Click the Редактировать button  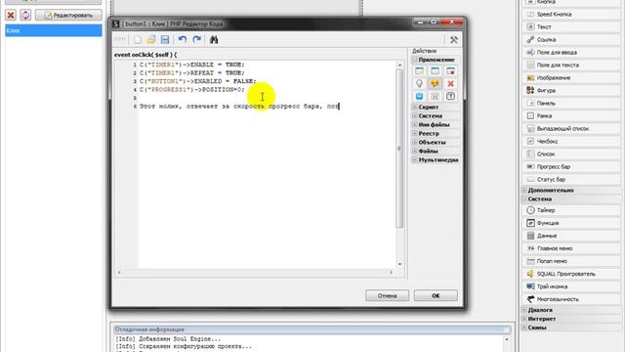coord(68,16)
